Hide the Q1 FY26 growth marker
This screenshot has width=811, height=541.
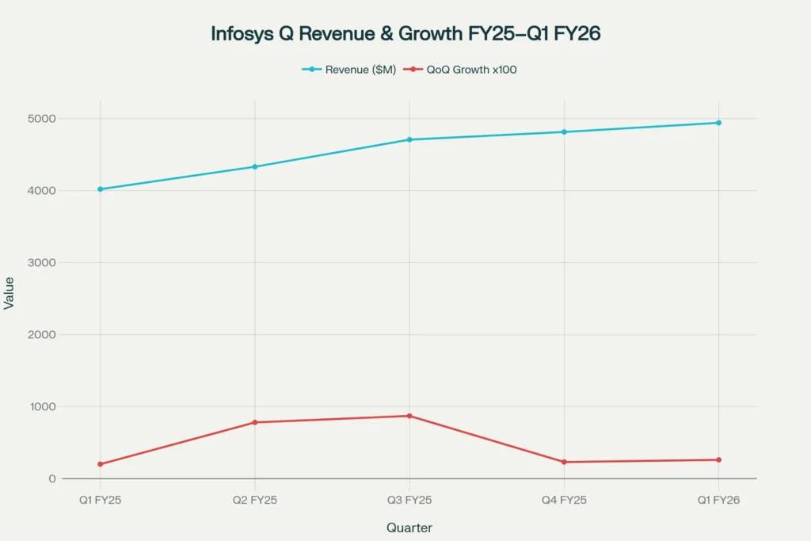click(718, 458)
